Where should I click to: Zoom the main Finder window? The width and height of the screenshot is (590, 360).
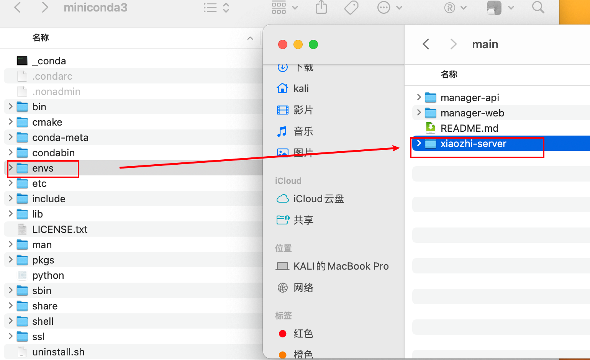[313, 44]
